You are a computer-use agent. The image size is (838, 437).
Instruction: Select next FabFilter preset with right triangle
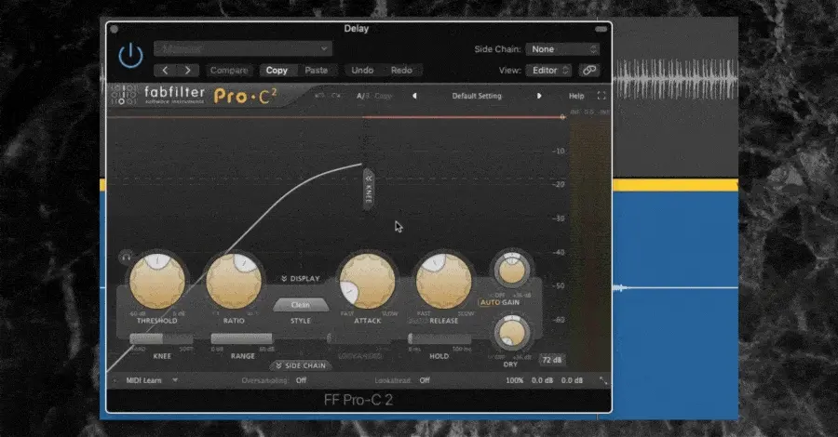click(539, 96)
